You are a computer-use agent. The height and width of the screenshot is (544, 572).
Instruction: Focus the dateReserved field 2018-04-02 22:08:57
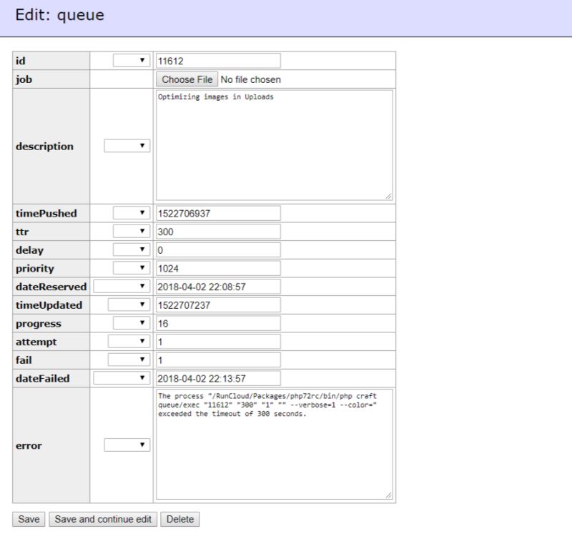pos(219,287)
